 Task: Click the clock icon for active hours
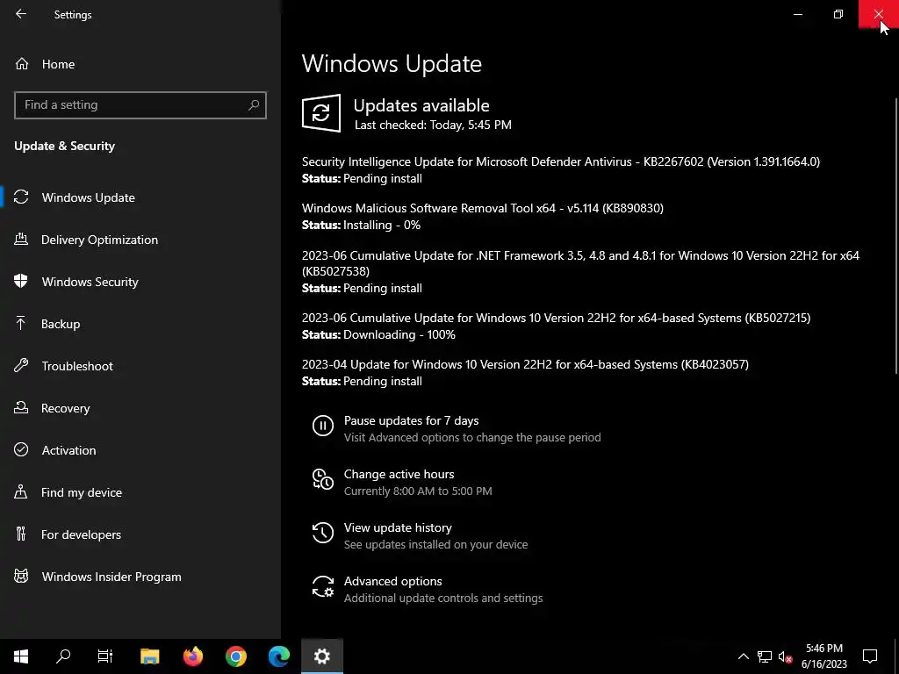click(323, 479)
